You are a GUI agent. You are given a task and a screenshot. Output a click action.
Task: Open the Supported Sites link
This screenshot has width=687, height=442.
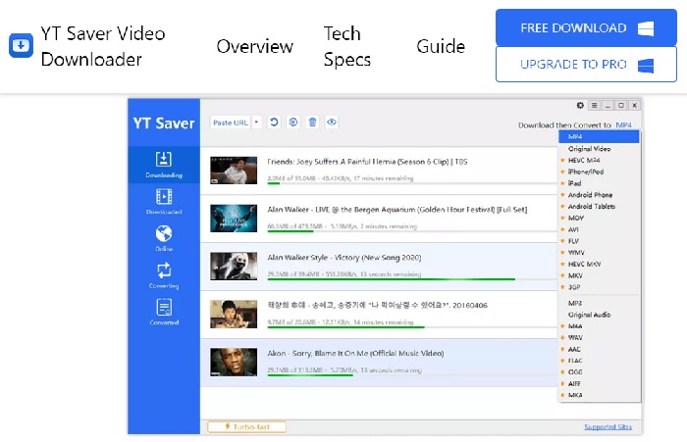608,426
